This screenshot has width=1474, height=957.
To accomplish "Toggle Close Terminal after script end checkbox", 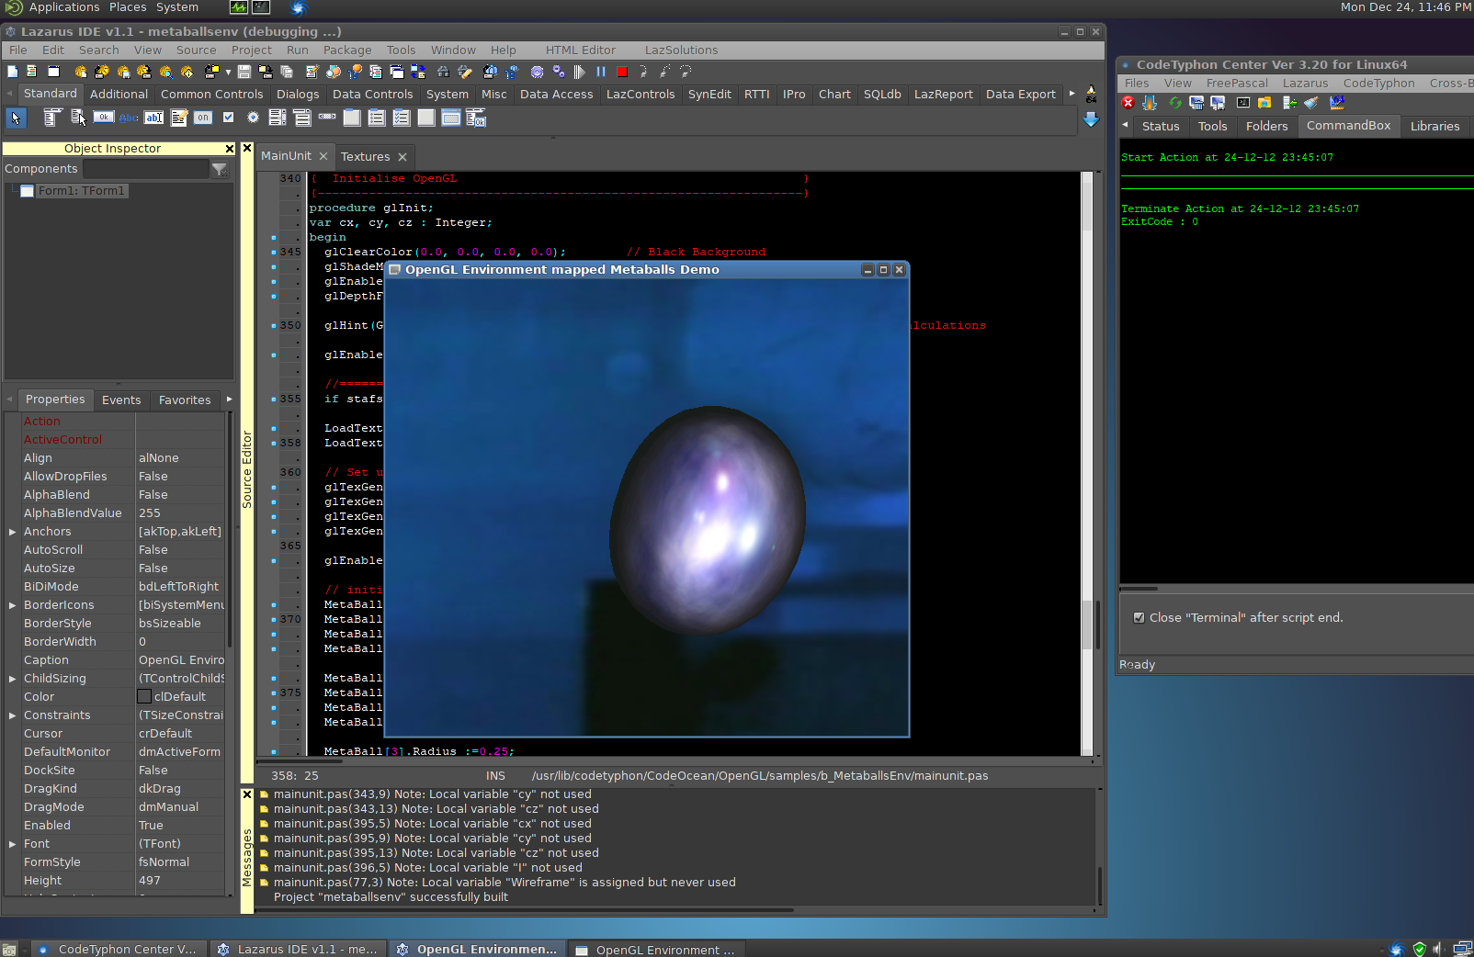I will tap(1140, 618).
